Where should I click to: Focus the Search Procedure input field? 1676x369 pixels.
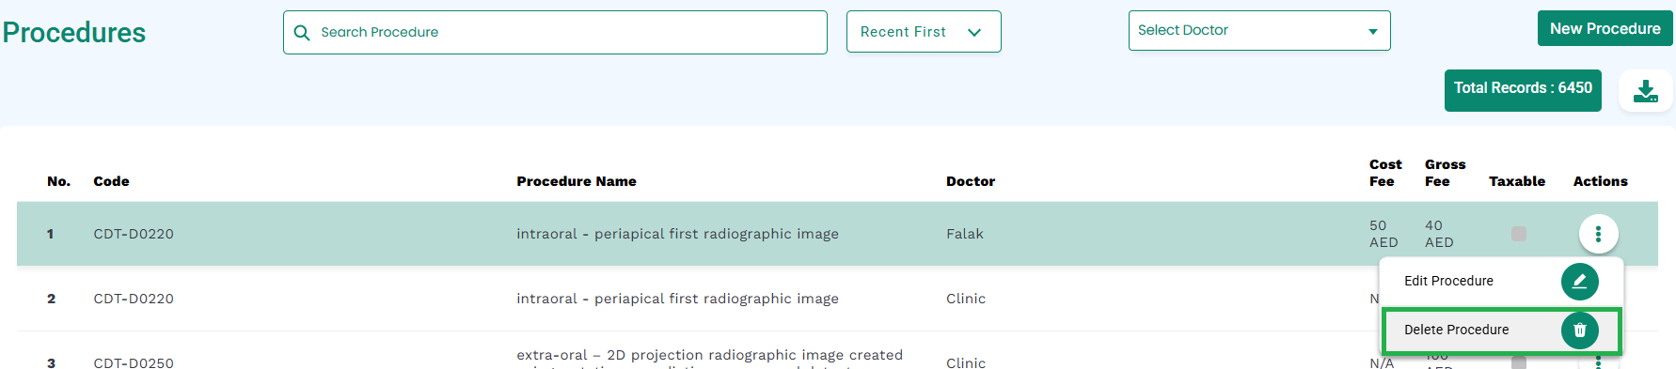pos(555,33)
